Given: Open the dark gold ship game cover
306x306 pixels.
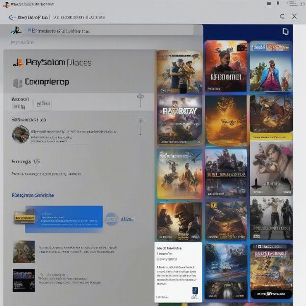Looking at the screenshot, I should 226,221.
